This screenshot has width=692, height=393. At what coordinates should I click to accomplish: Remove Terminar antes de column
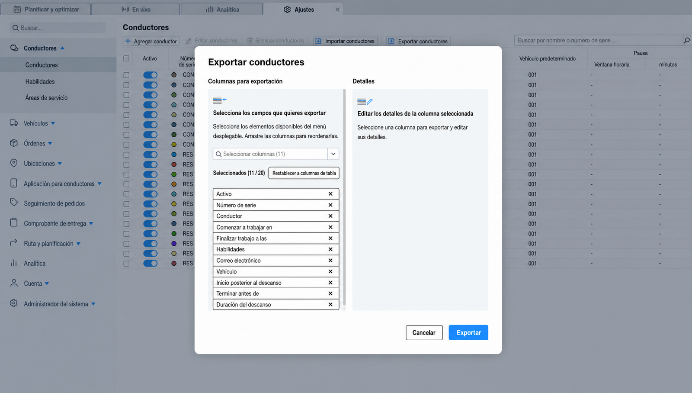[x=330, y=293]
